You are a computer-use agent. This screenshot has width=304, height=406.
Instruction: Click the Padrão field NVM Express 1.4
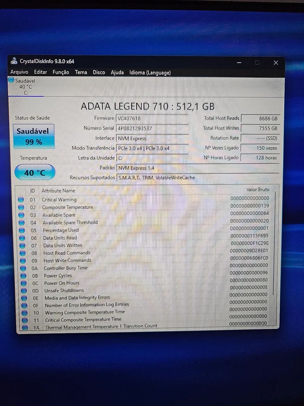pyautogui.click(x=198, y=168)
